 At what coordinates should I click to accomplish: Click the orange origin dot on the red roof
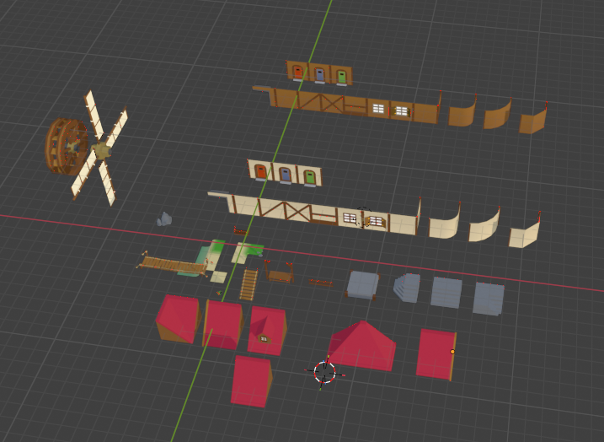pos(452,351)
